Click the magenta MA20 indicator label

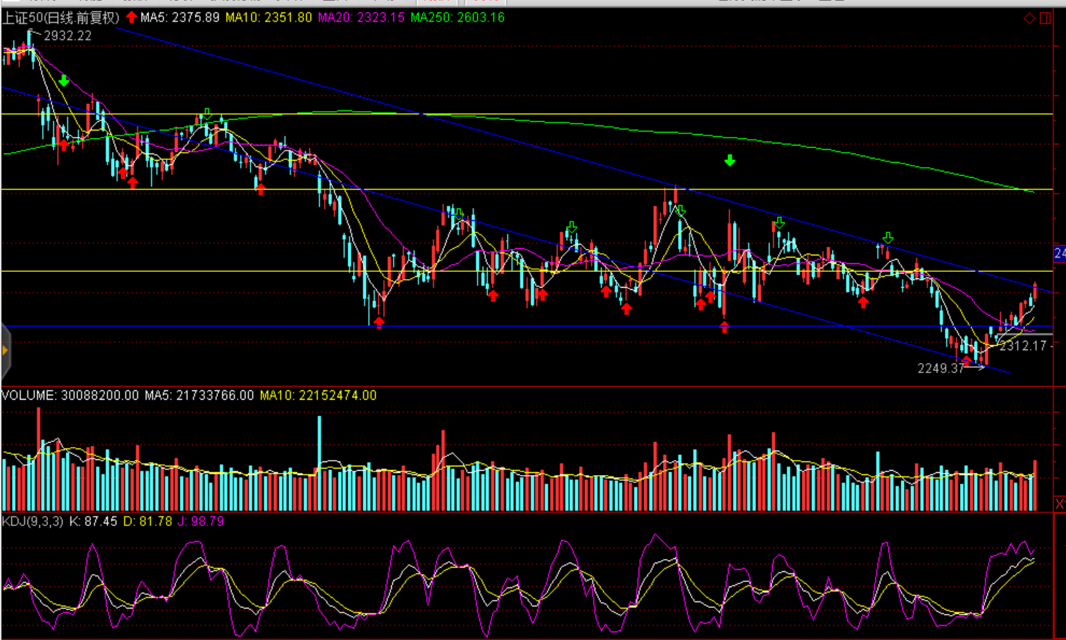[361, 17]
